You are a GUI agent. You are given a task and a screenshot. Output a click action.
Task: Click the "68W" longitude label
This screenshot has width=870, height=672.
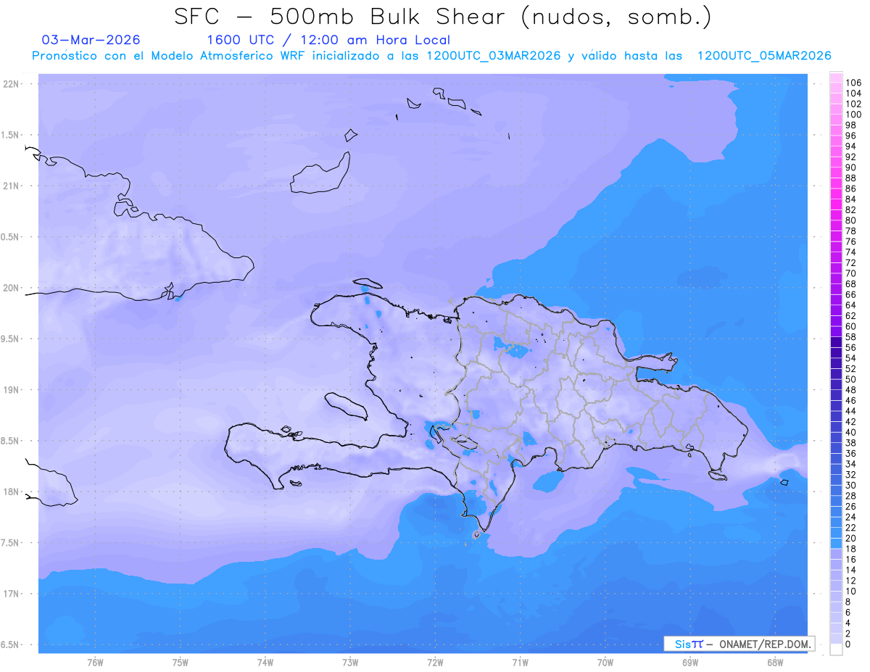775,662
